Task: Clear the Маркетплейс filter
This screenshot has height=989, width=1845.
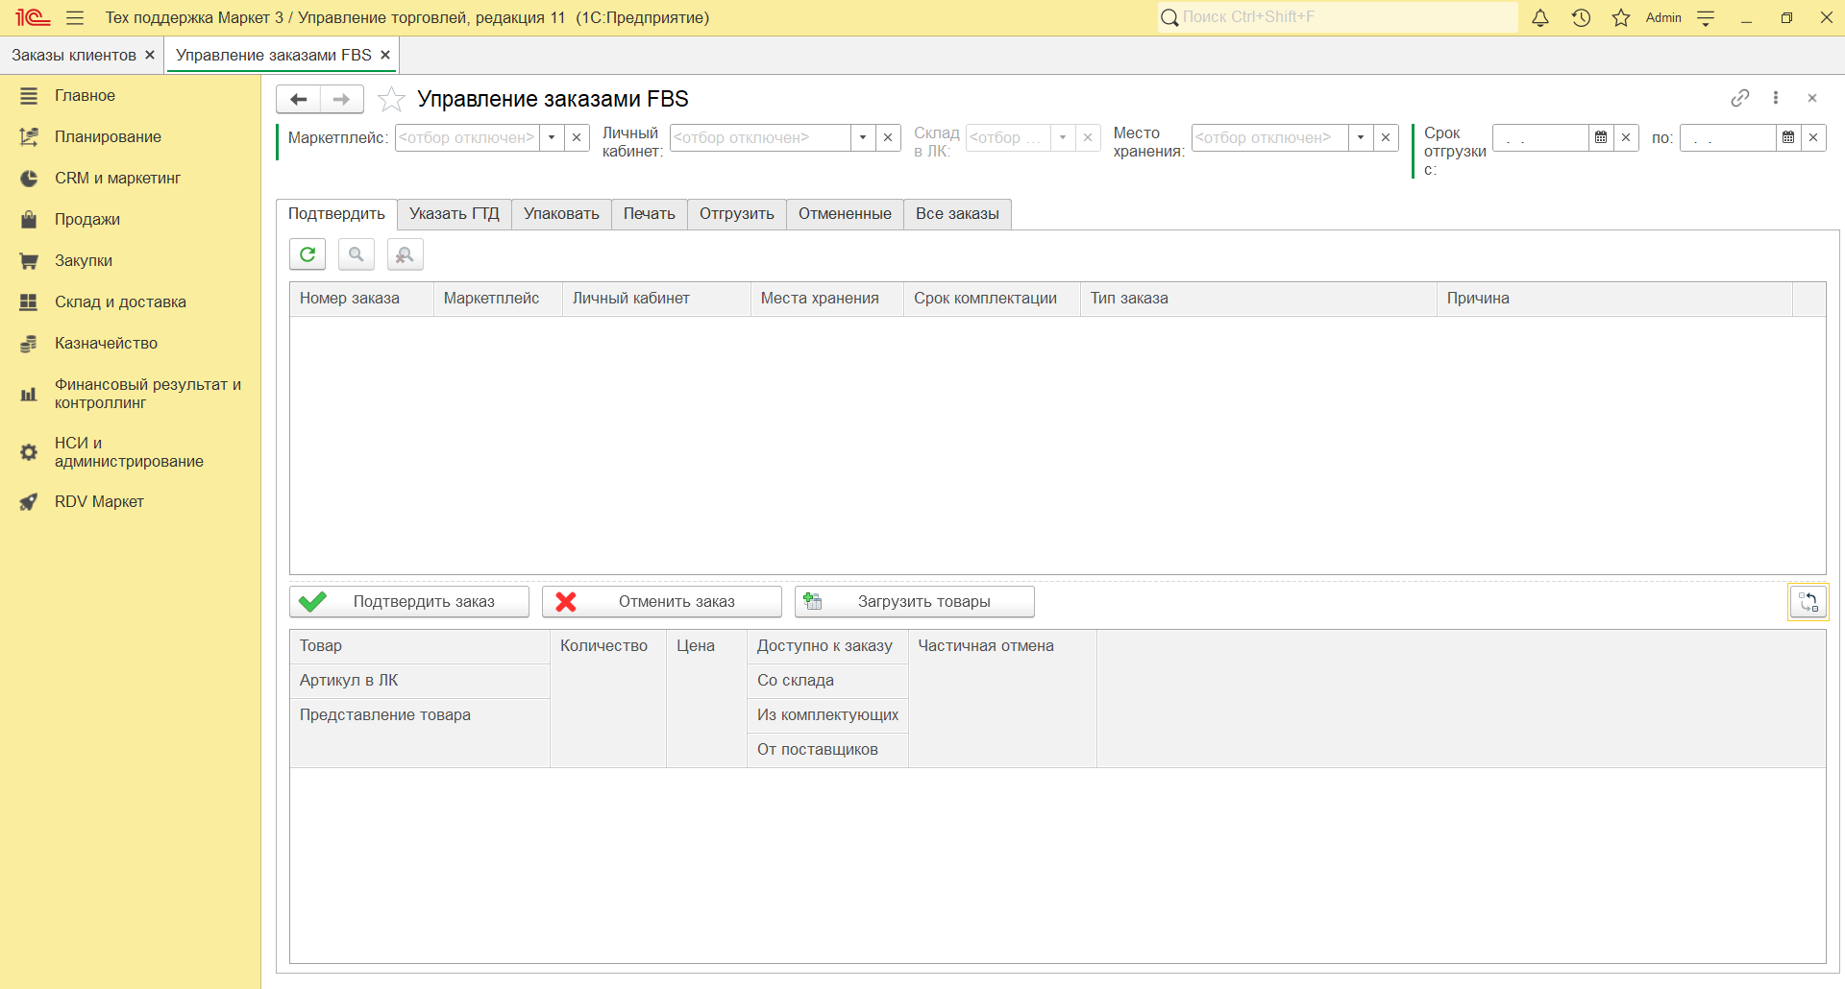Action: click(577, 137)
